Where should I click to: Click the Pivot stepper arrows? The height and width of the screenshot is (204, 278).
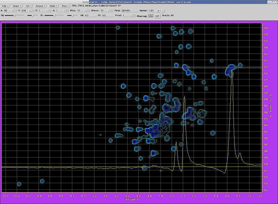[x=132, y=16]
